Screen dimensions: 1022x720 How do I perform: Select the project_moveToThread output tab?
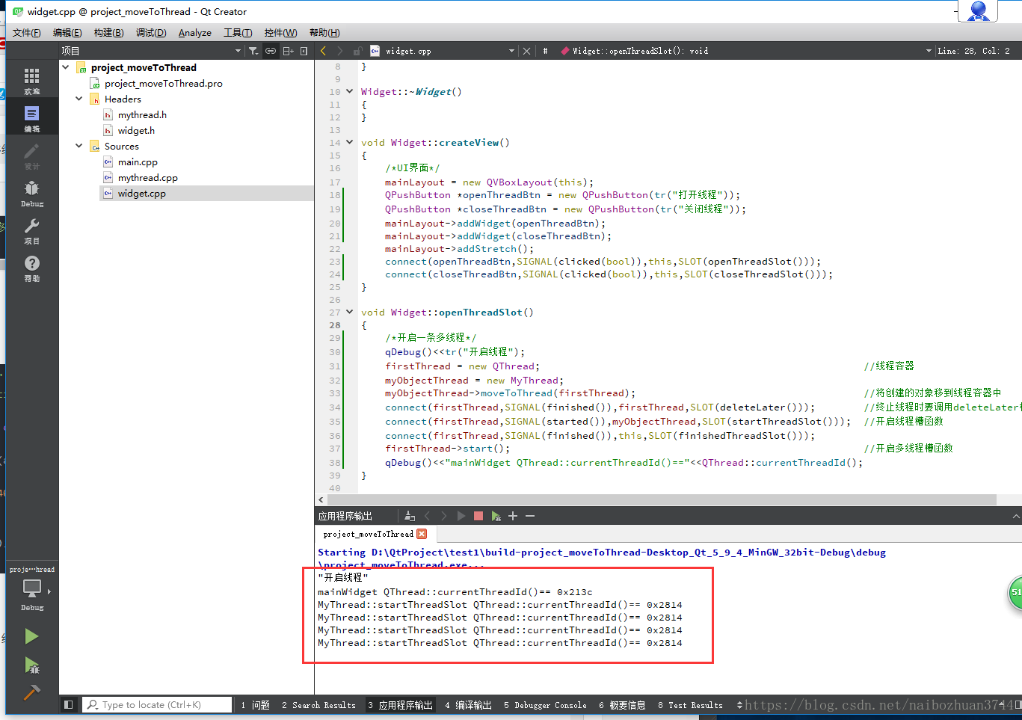[368, 534]
